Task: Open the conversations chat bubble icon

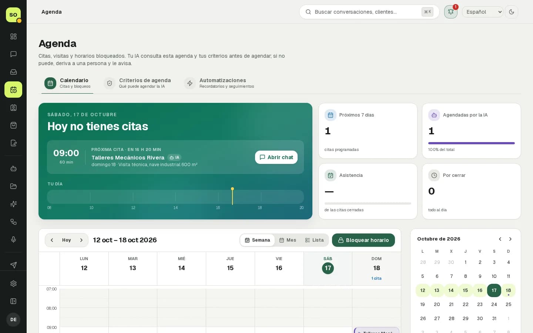Action: coord(13,54)
